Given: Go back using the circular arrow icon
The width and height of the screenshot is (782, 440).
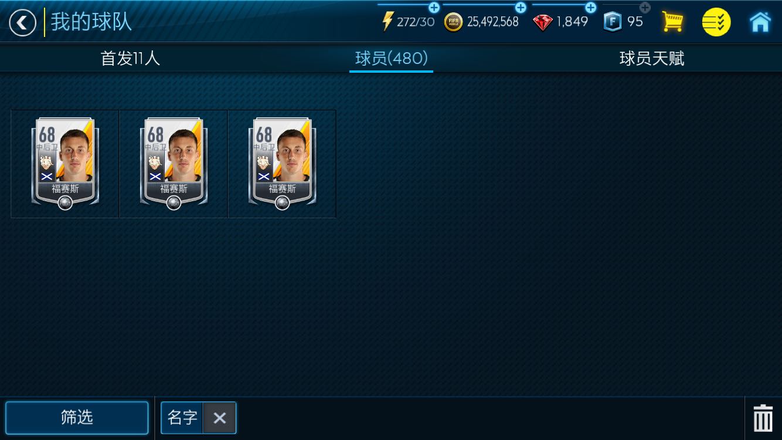Looking at the screenshot, I should pos(22,23).
